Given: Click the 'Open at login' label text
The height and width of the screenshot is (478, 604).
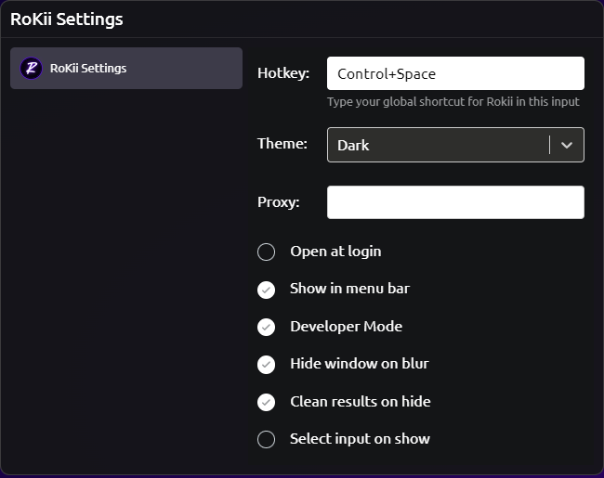Looking at the screenshot, I should tap(335, 252).
